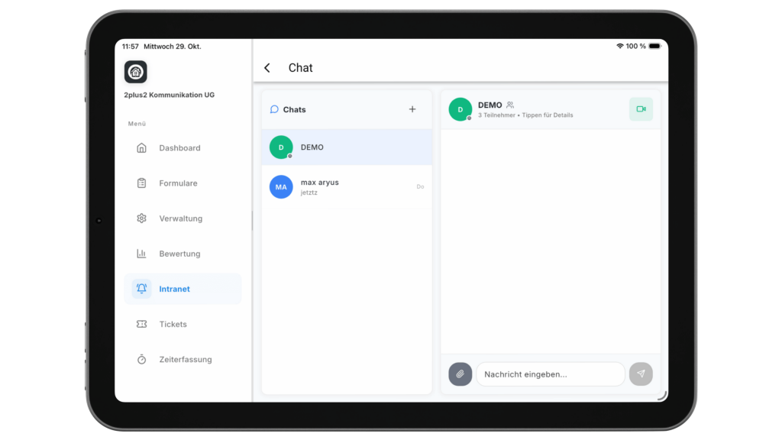
Task: Open the Bewertung menu item
Action: pyautogui.click(x=179, y=254)
